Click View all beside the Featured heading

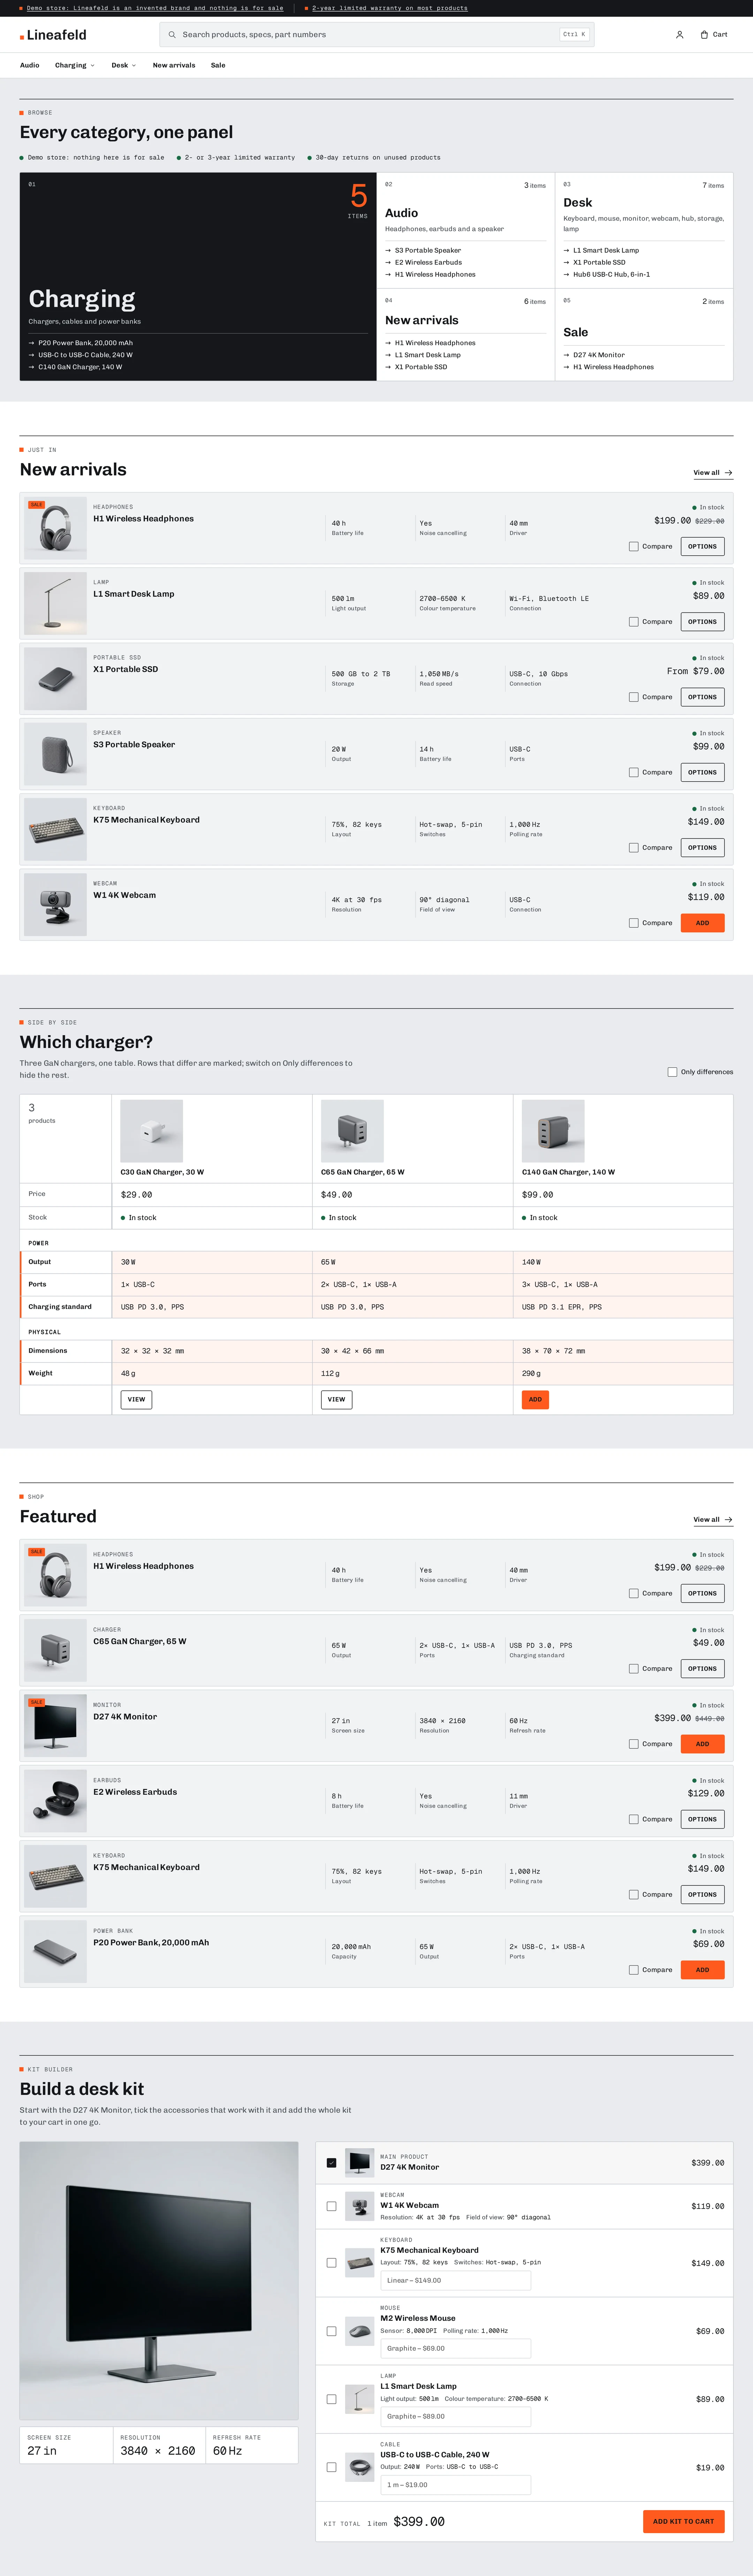(713, 1520)
